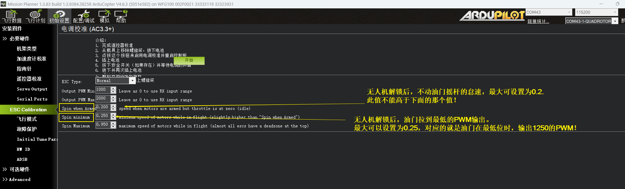This screenshot has height=189, width=625.
Task: Decrease Spin Maximum with down arrow
Action: [x=113, y=127]
